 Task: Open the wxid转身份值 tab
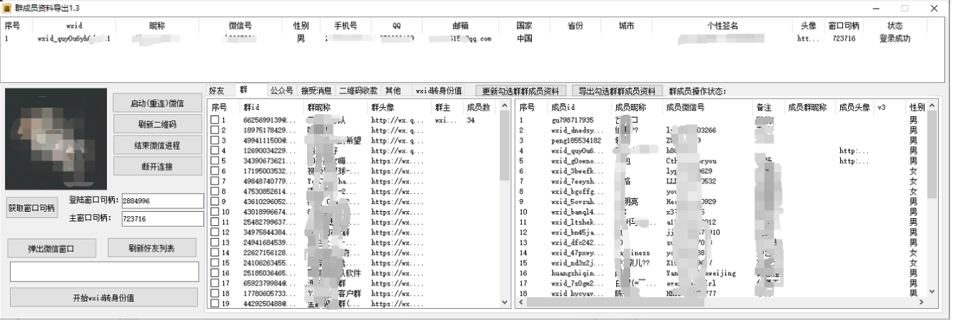pyautogui.click(x=439, y=91)
